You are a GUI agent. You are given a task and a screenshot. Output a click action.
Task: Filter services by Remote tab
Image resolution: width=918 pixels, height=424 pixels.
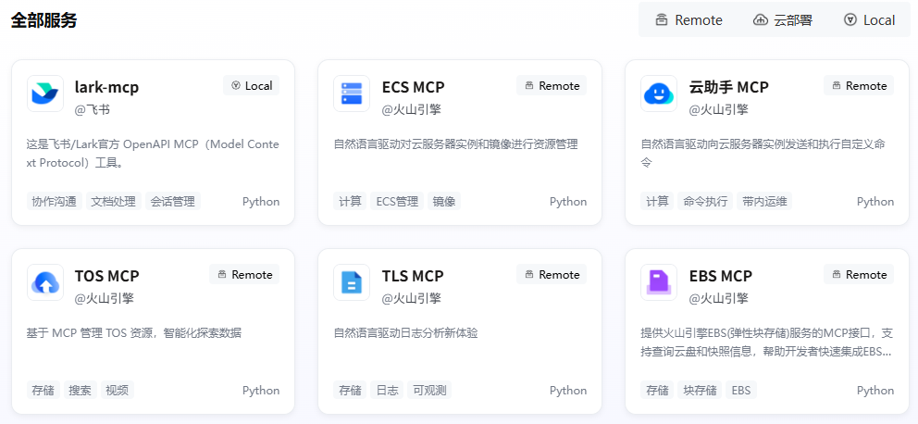[x=688, y=20]
